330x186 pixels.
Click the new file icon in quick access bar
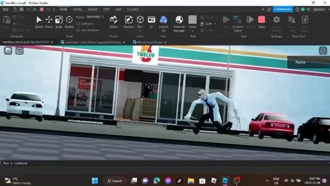click(x=15, y=9)
